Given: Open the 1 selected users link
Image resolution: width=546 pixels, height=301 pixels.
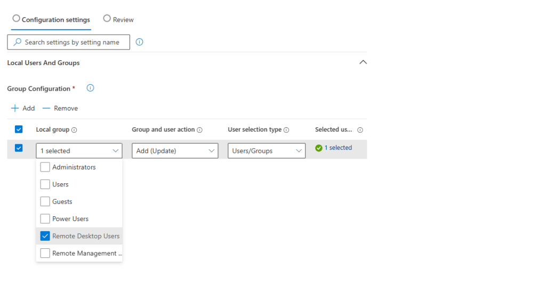Looking at the screenshot, I should 338,148.
